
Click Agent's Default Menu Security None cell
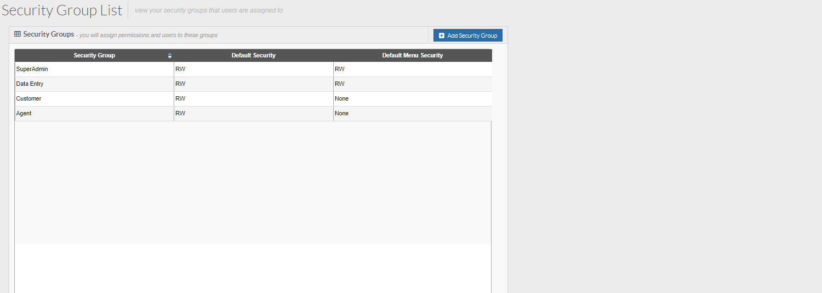(342, 114)
